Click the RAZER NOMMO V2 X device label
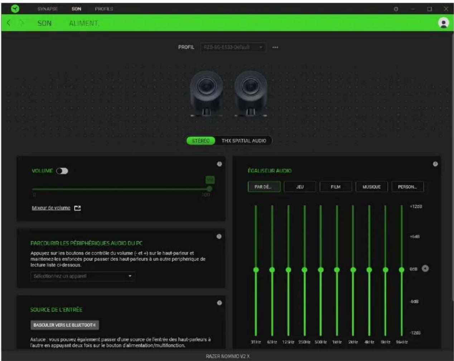454x361 pixels. [228, 356]
